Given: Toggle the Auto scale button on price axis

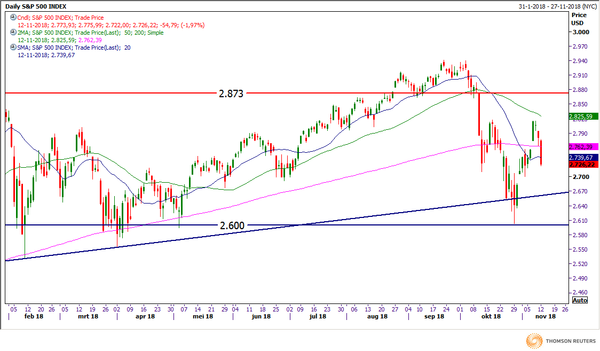Looking at the screenshot, I should 579,300.
